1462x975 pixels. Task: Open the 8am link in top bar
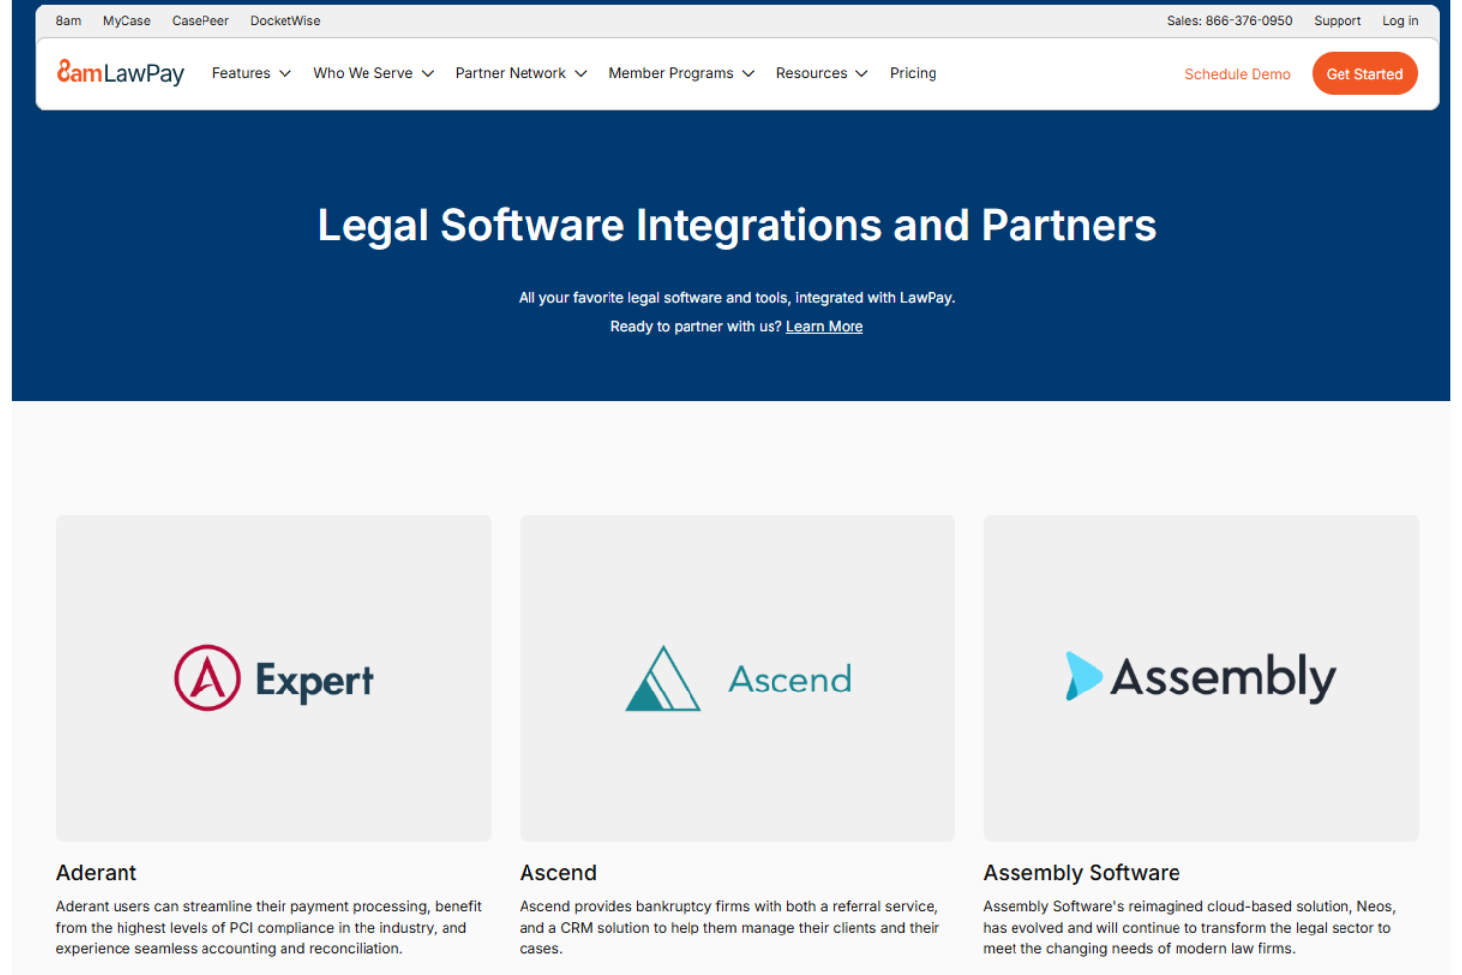coord(68,21)
